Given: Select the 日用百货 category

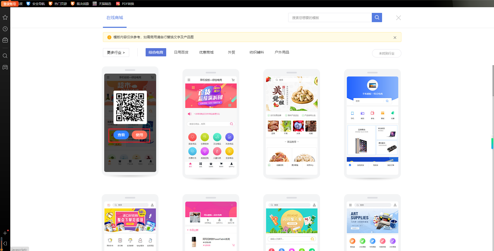Looking at the screenshot, I should [181, 52].
